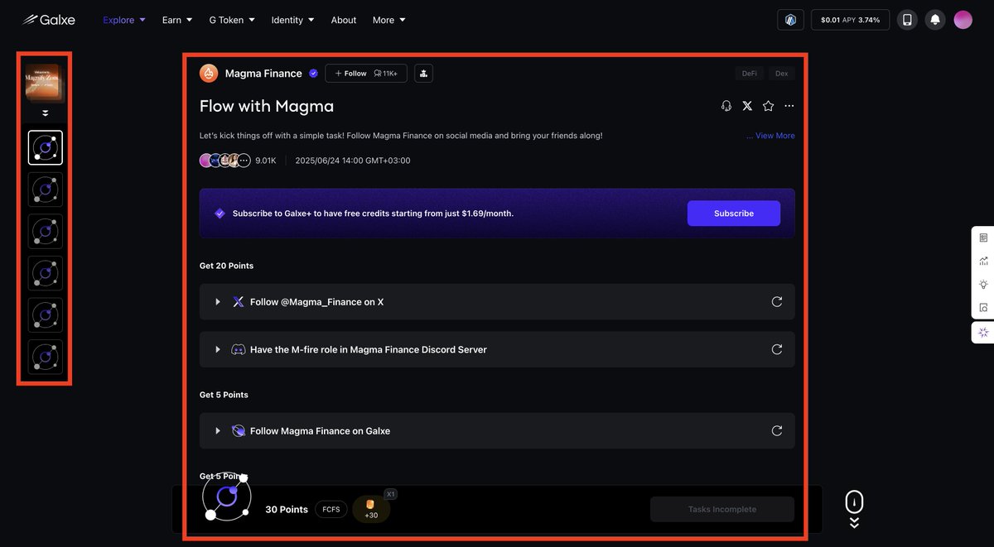This screenshot has width=994, height=547.
Task: Click the "Get 20 Points" heading
Action: (227, 266)
